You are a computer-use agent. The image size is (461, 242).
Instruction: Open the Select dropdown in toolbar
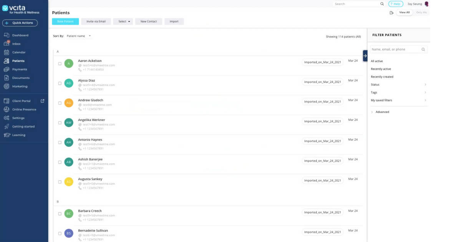tap(123, 21)
